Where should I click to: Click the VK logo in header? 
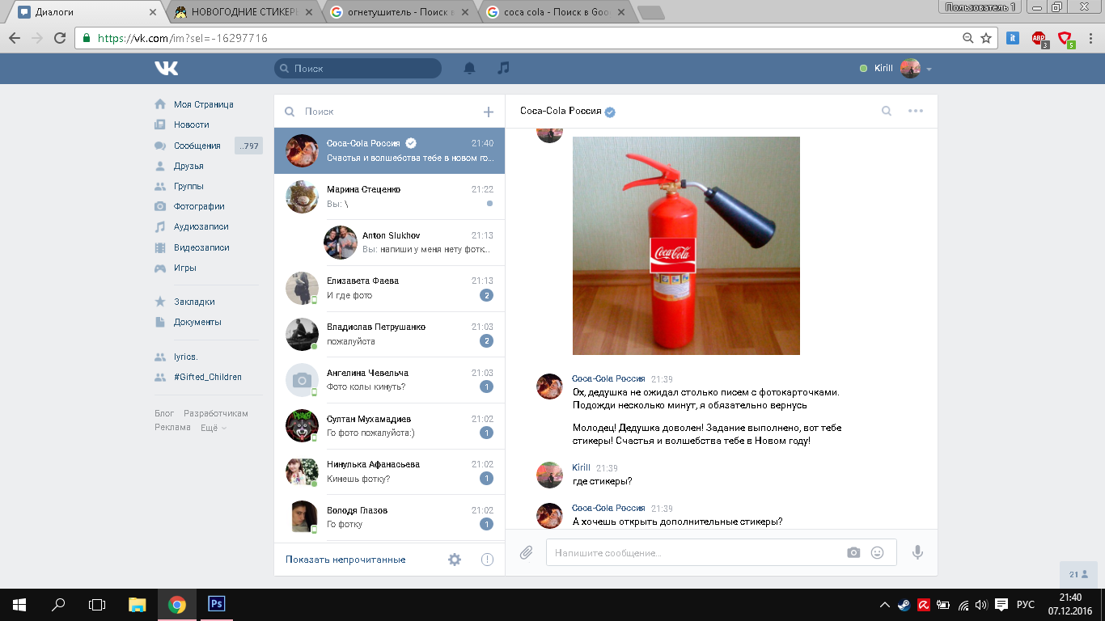click(167, 69)
